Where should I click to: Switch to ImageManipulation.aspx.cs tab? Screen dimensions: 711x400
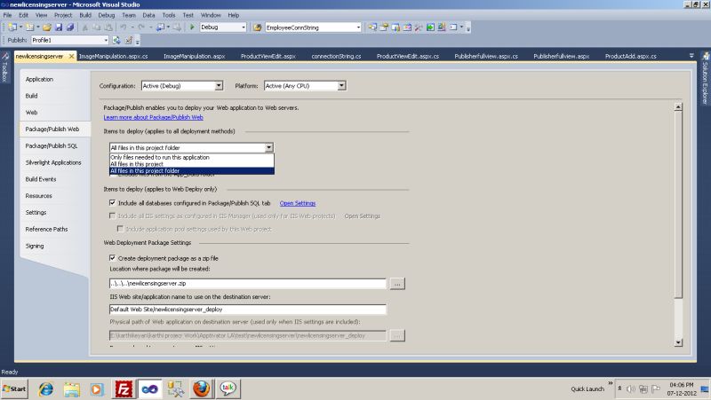click(114, 56)
